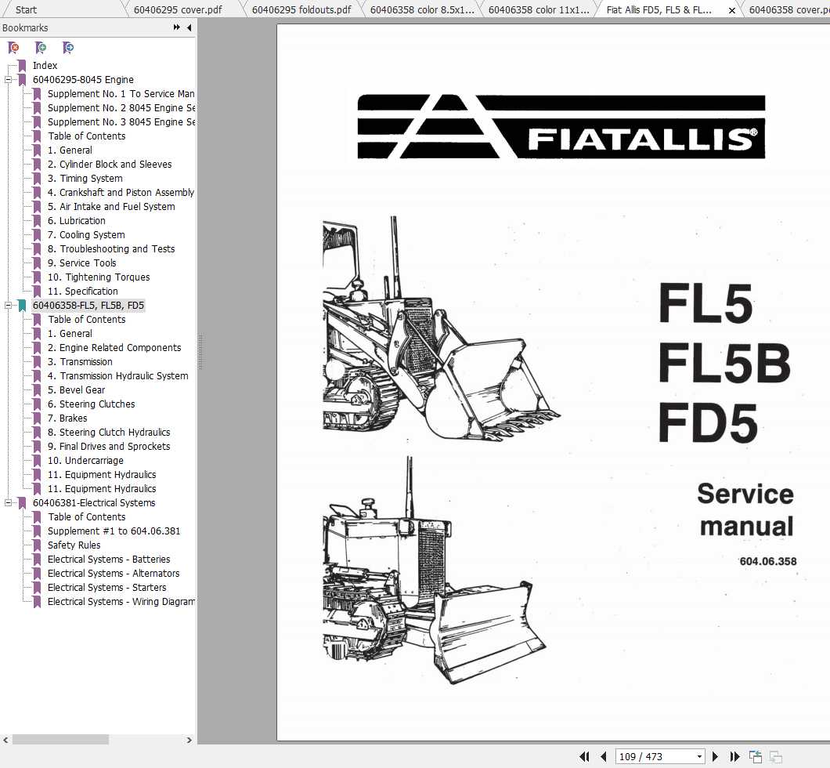Switch to the Start tab

coord(26,9)
